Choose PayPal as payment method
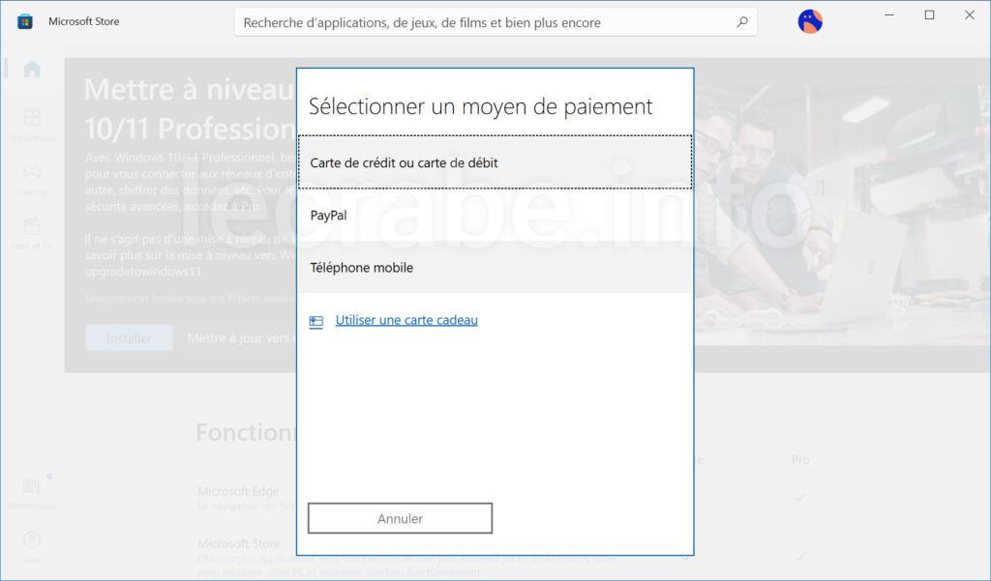This screenshot has height=581, width=991. click(495, 215)
